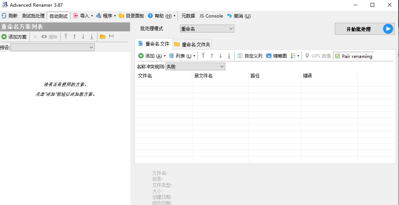The width and height of the screenshot is (399, 205).
Task: Open the 帮助 (H) help menu
Action: tap(162, 16)
